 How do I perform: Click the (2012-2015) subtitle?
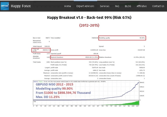89,25
